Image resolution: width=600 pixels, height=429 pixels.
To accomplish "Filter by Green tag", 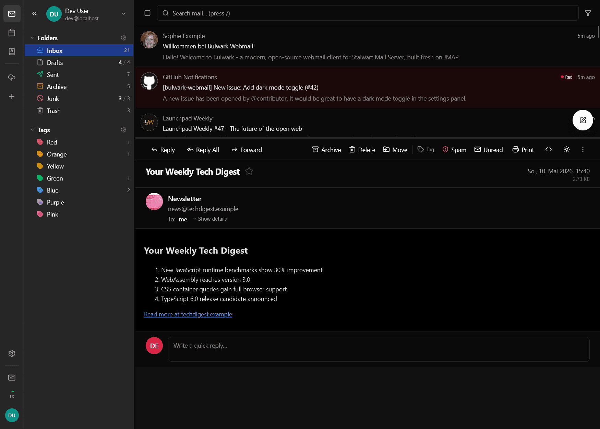I will click(79, 178).
